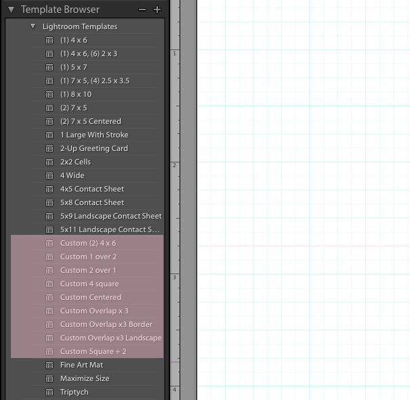Viewport: 410px width, 400px height.
Task: Click the icon beside (1) 7 x 5, (4) 2.5 x 3.5
Action: click(x=49, y=81)
